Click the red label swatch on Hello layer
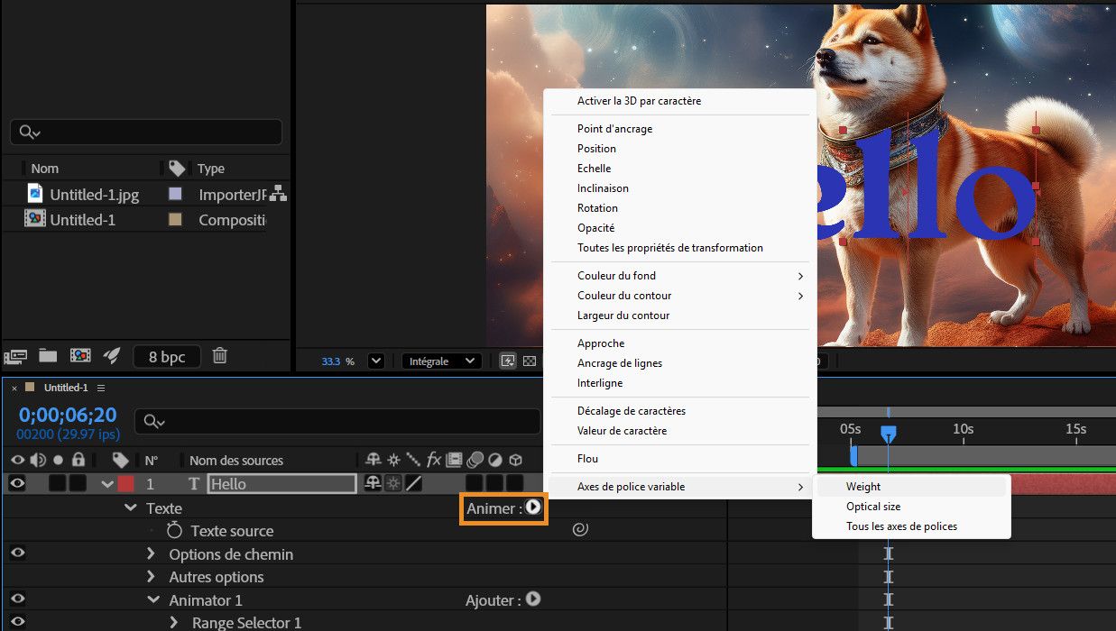 click(125, 484)
